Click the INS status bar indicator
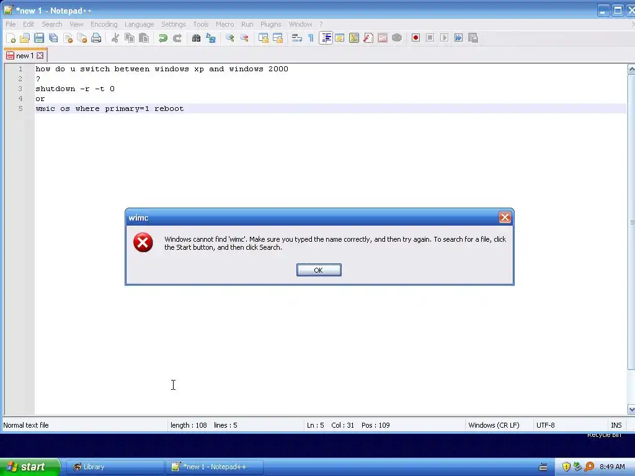This screenshot has width=635, height=476. coord(616,425)
